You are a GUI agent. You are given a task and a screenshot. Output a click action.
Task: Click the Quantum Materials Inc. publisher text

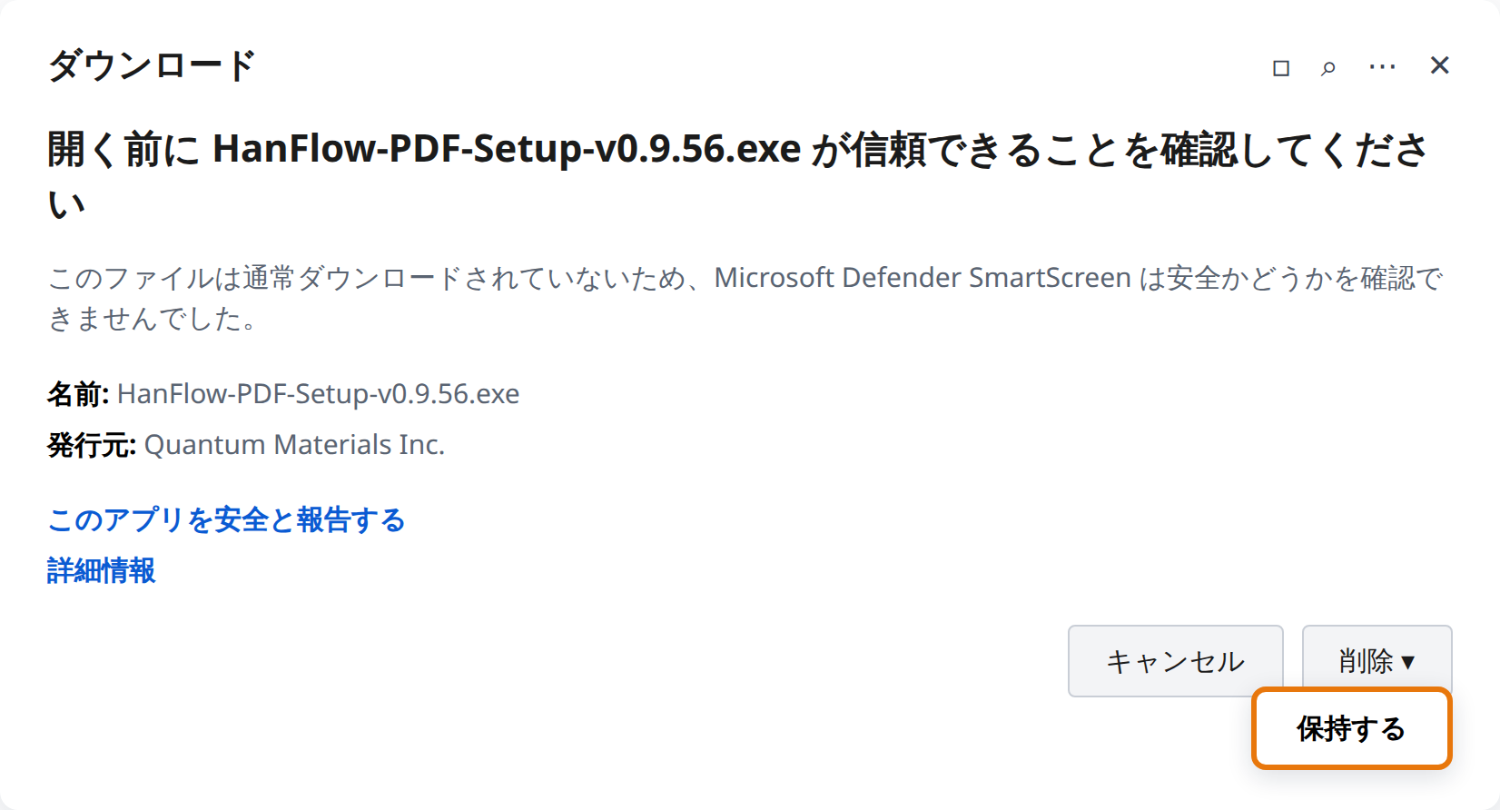295,445
